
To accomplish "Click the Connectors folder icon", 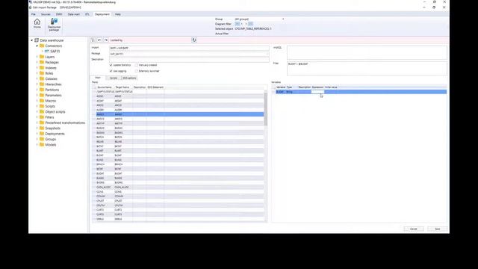I will [42, 46].
